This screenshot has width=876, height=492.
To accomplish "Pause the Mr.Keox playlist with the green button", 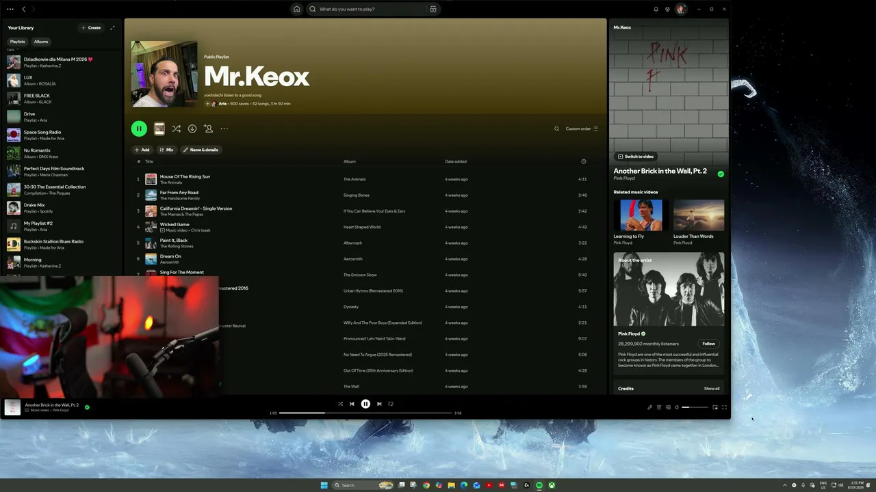I will click(139, 128).
